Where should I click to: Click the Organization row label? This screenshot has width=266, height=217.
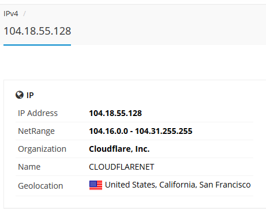coord(42,149)
